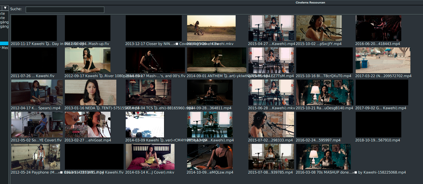Viewport: 423px width, 184px height.
Task: Pick the 2012-04-17 Spears.mp4 clip thumbnail
Action: pos(37,92)
